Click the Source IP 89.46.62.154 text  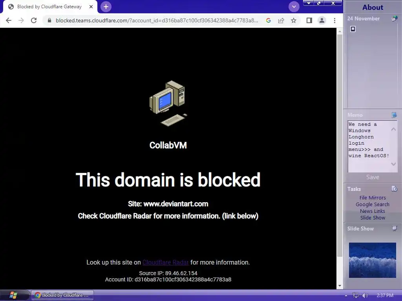tap(168, 273)
